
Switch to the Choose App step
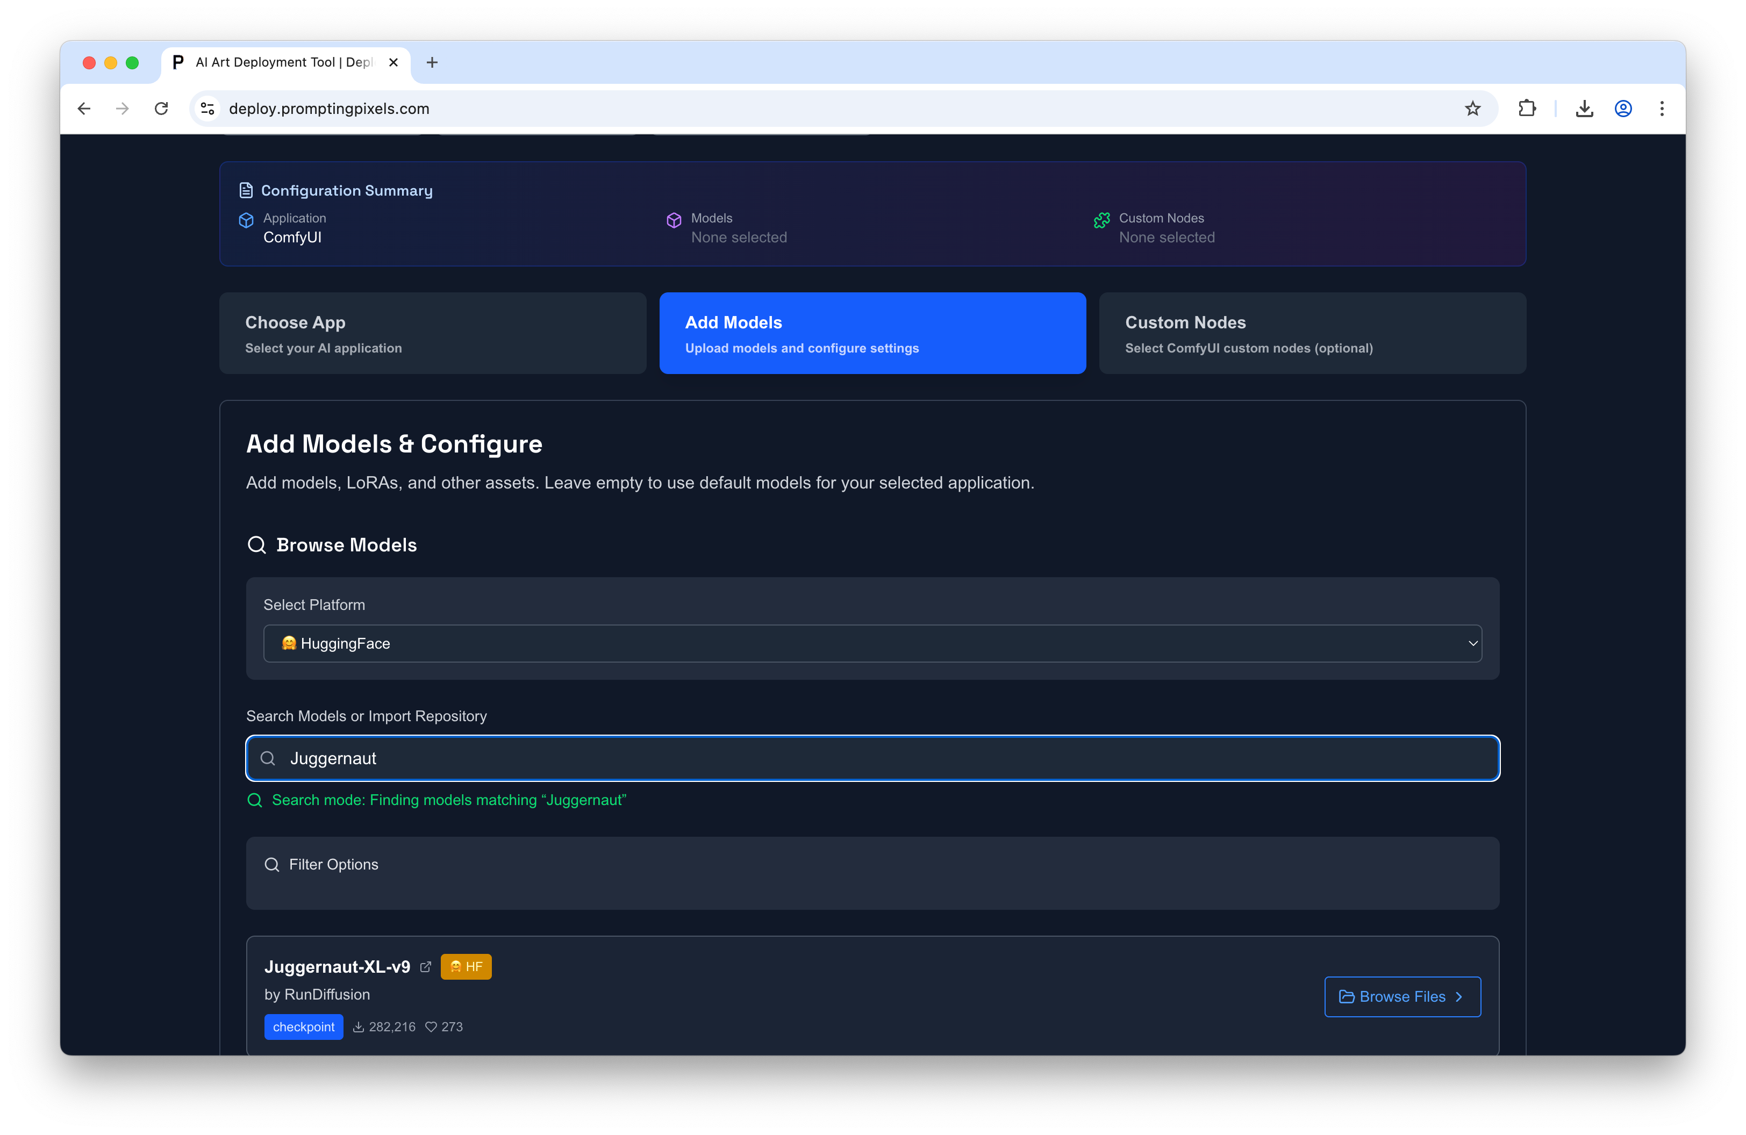point(433,333)
